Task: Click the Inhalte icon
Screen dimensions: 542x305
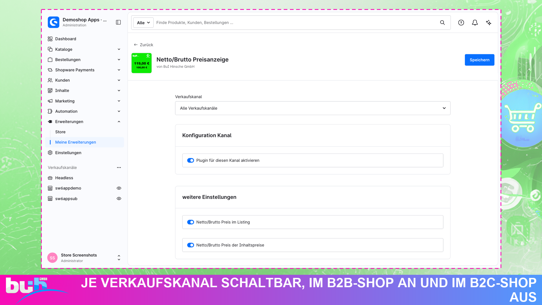Action: pos(50,91)
